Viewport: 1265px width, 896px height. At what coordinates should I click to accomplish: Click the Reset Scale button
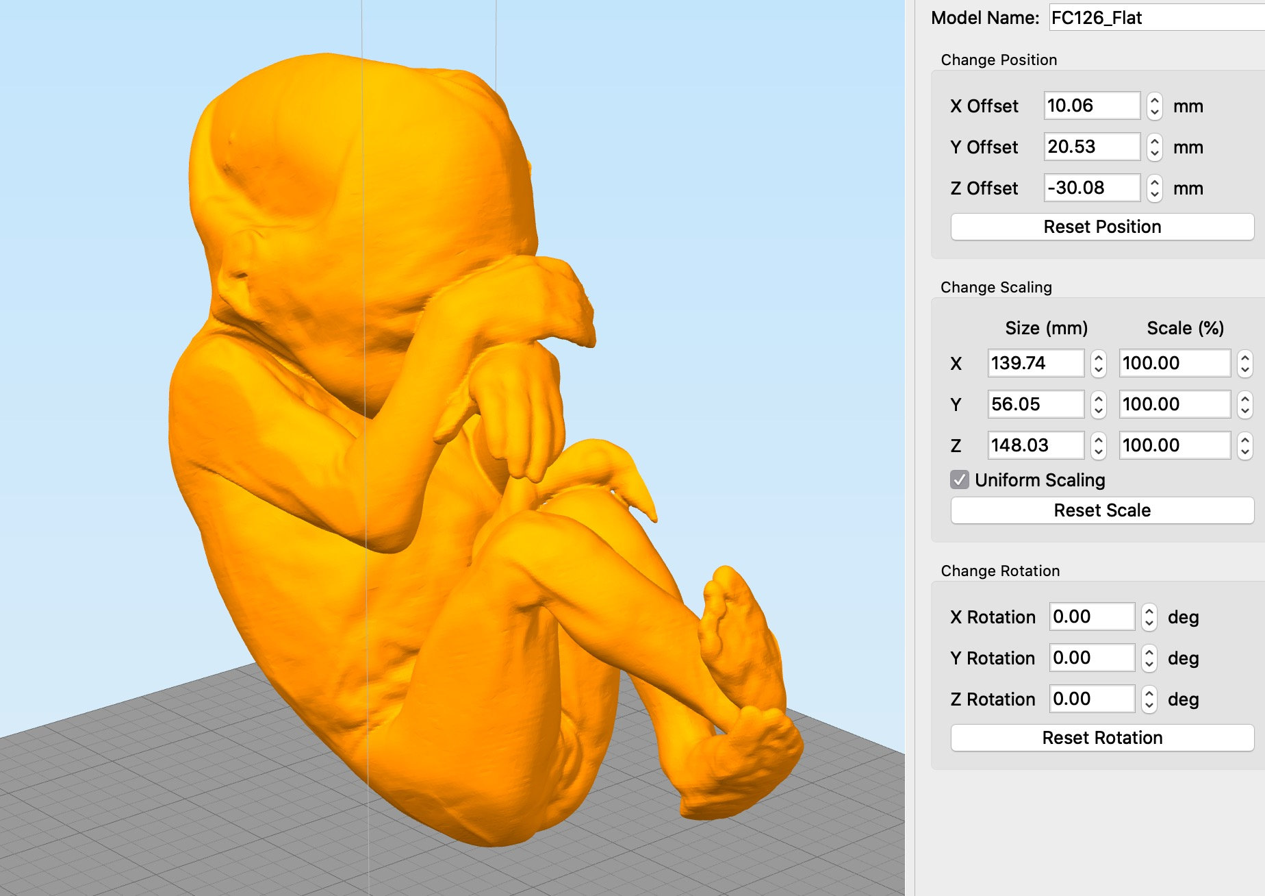pyautogui.click(x=1101, y=510)
